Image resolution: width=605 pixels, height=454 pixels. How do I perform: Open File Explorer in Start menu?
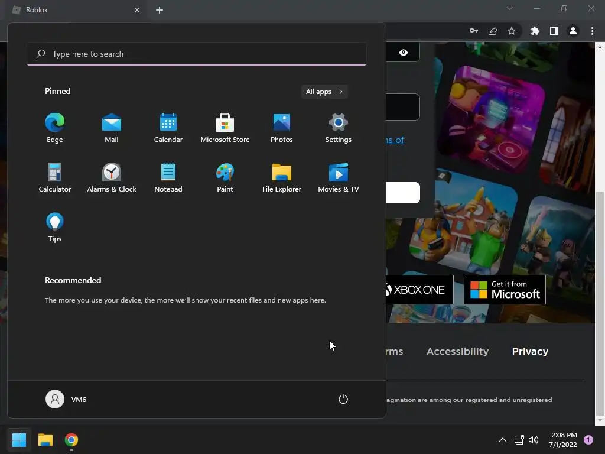(x=282, y=177)
